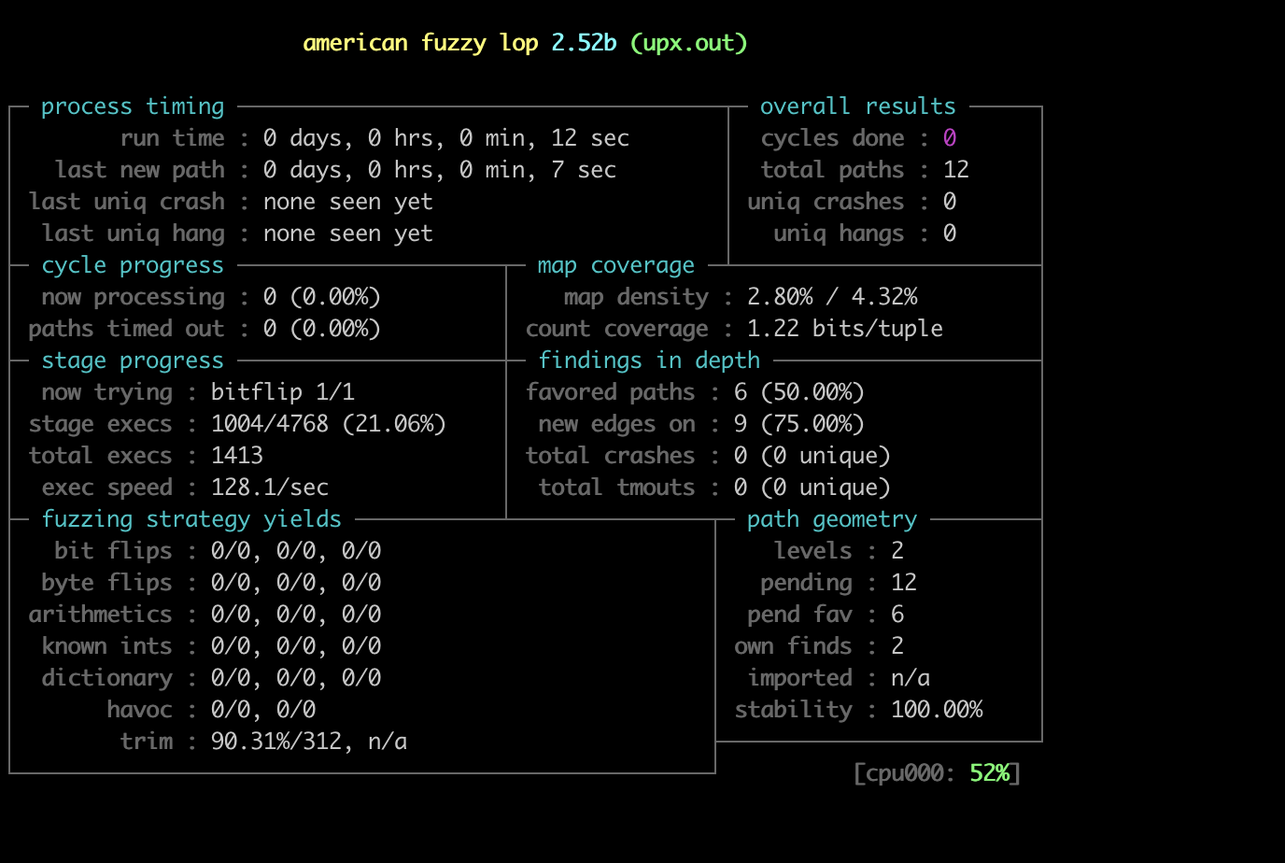Click the "byte flips" label
Screen dimensions: 1285x863
(107, 583)
